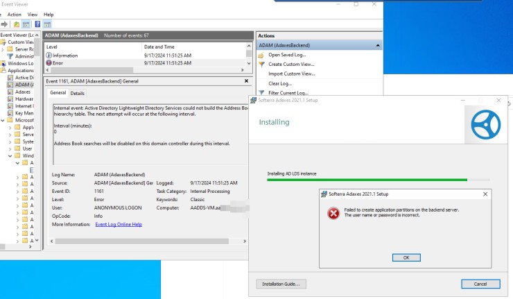
Task: Click the AD LDS installation progress bar
Action: tap(378, 180)
